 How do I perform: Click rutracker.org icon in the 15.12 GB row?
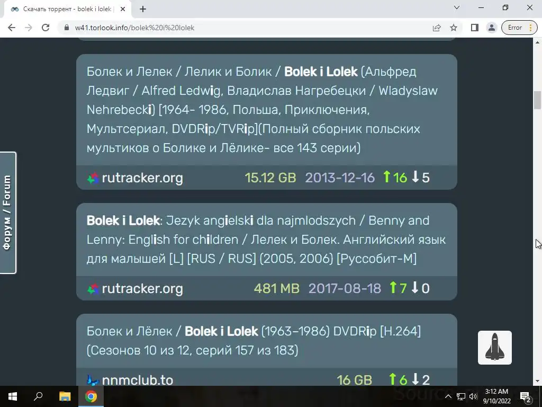pos(93,178)
